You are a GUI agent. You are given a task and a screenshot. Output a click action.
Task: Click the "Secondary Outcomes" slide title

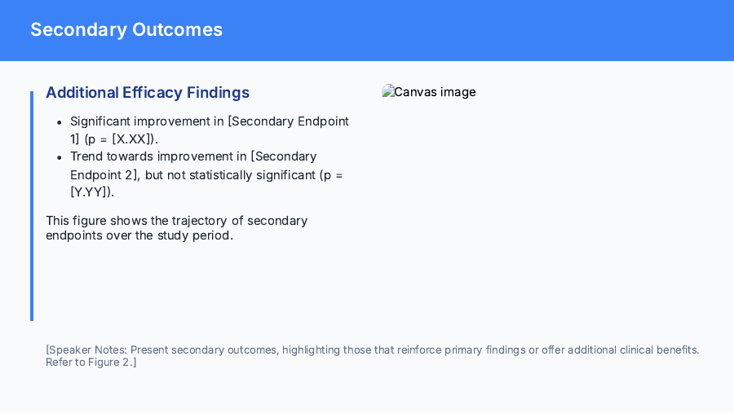126,30
